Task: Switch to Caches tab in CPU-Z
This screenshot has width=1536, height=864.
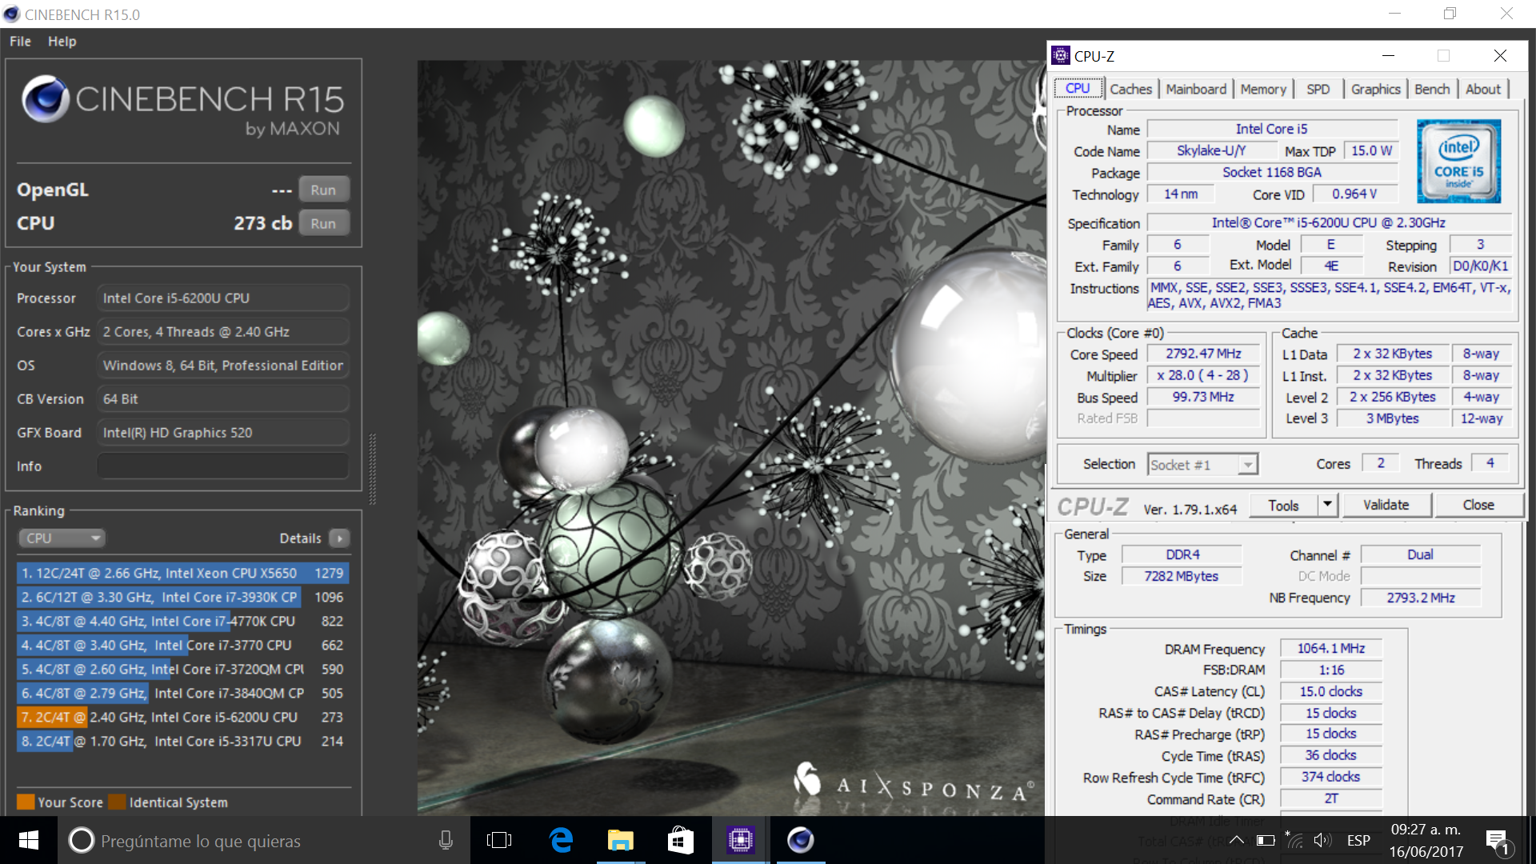Action: pos(1130,89)
